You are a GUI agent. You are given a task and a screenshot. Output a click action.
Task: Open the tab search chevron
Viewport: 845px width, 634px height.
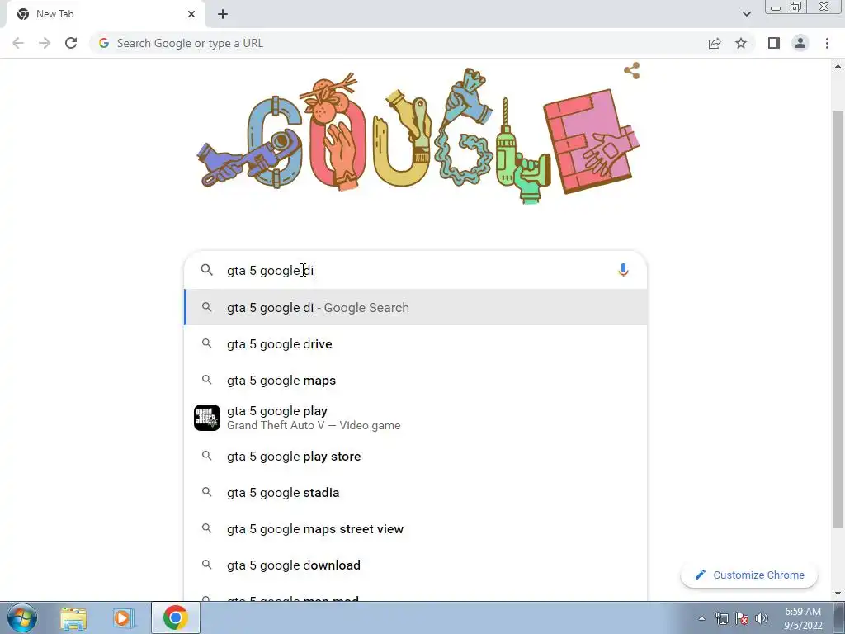tap(746, 14)
